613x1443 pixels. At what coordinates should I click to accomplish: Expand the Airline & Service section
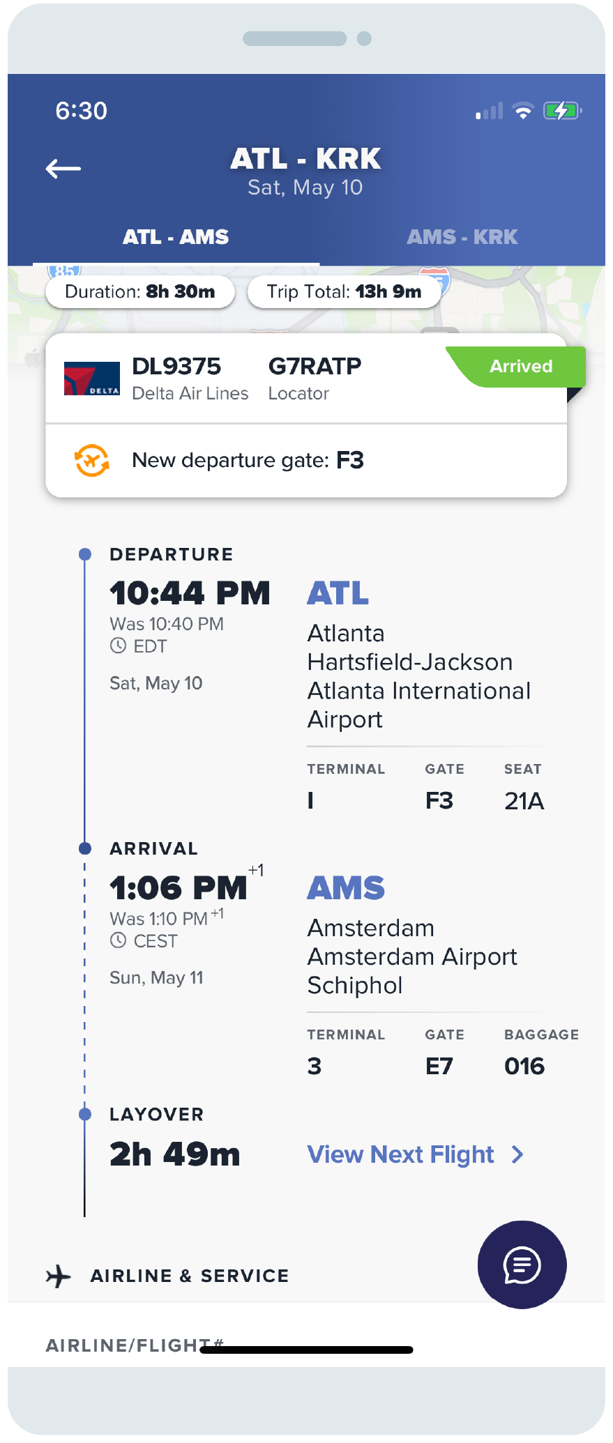(x=190, y=1276)
